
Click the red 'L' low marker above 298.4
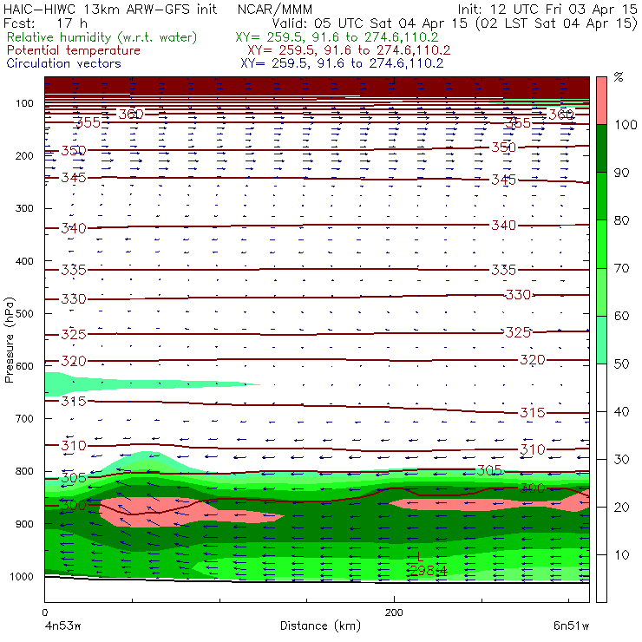point(419,557)
